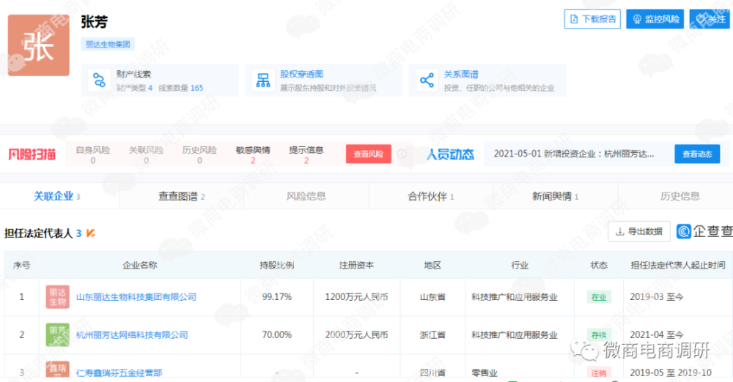The width and height of the screenshot is (733, 382).
Task: Open the 股权穿透图 link
Action: coord(301,74)
